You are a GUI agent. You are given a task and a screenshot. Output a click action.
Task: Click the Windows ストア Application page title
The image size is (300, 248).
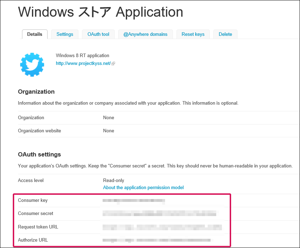click(100, 12)
